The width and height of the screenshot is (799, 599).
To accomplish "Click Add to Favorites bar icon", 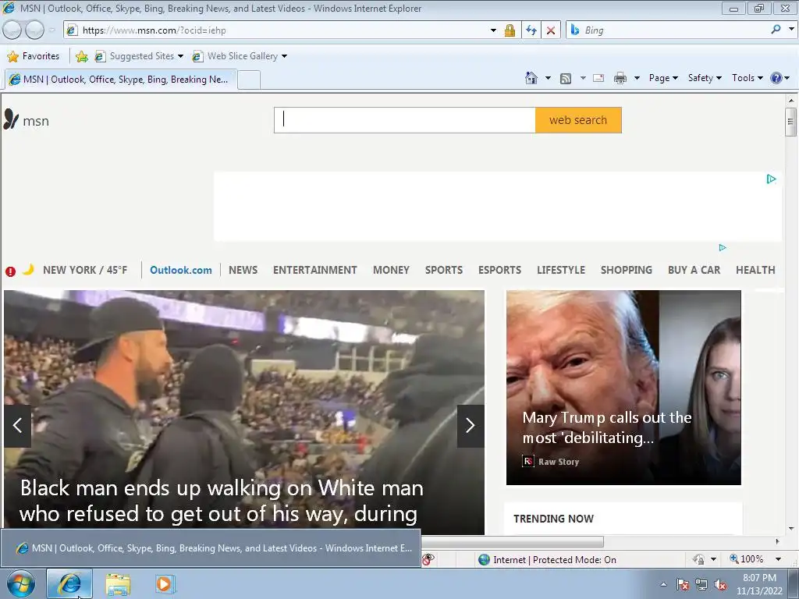I will [x=81, y=56].
